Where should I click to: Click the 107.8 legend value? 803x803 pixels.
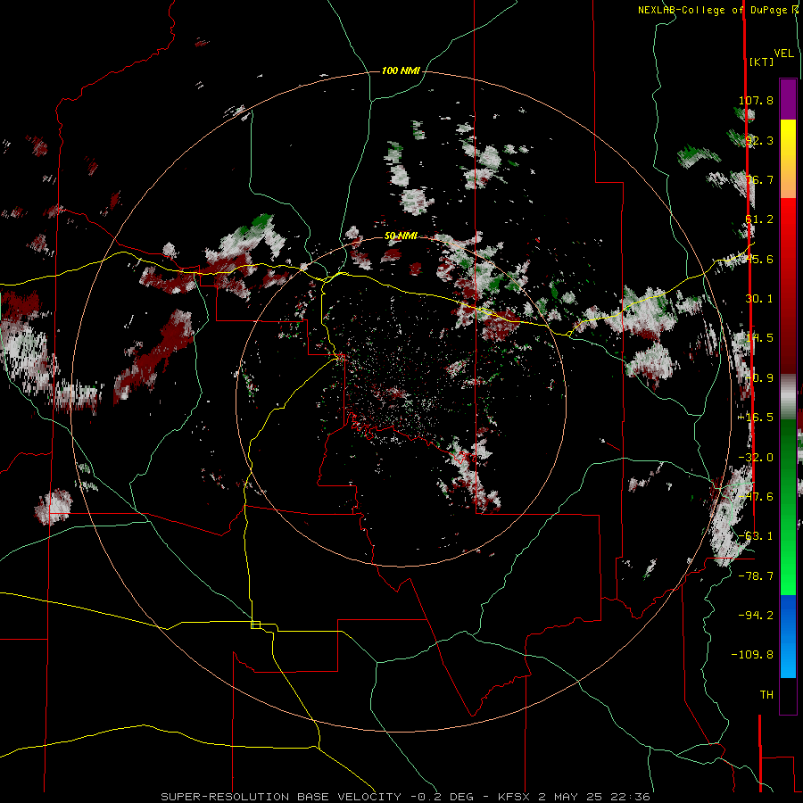(x=756, y=100)
